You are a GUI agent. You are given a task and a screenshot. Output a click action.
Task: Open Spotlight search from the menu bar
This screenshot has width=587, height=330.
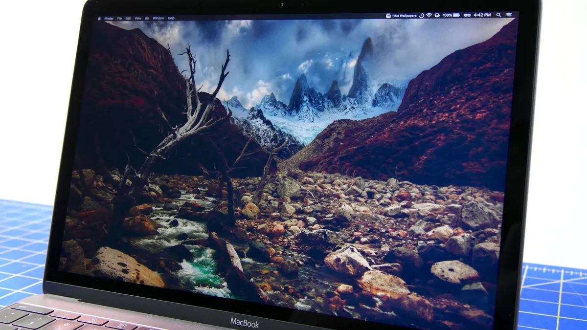pos(498,15)
